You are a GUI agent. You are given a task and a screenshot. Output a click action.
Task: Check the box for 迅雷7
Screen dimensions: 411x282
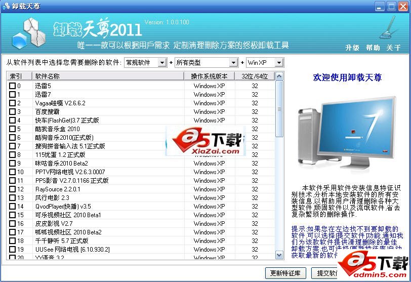(x=12, y=94)
